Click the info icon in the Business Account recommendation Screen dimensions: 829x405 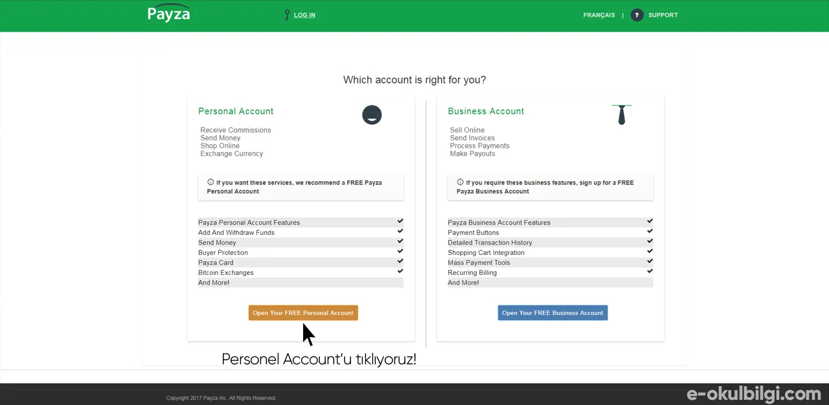click(460, 182)
